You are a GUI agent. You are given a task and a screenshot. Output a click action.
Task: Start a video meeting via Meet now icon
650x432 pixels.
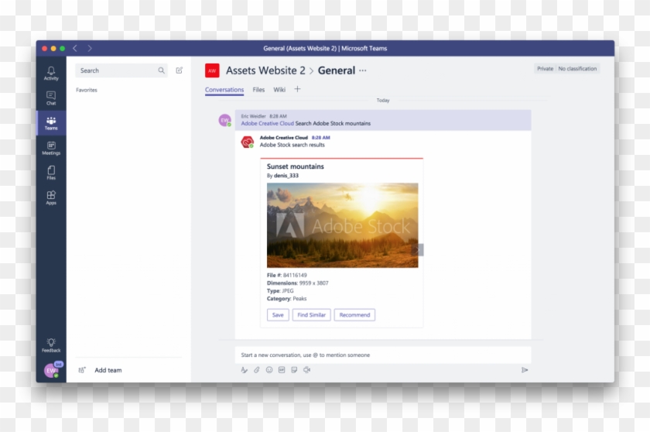tap(307, 370)
